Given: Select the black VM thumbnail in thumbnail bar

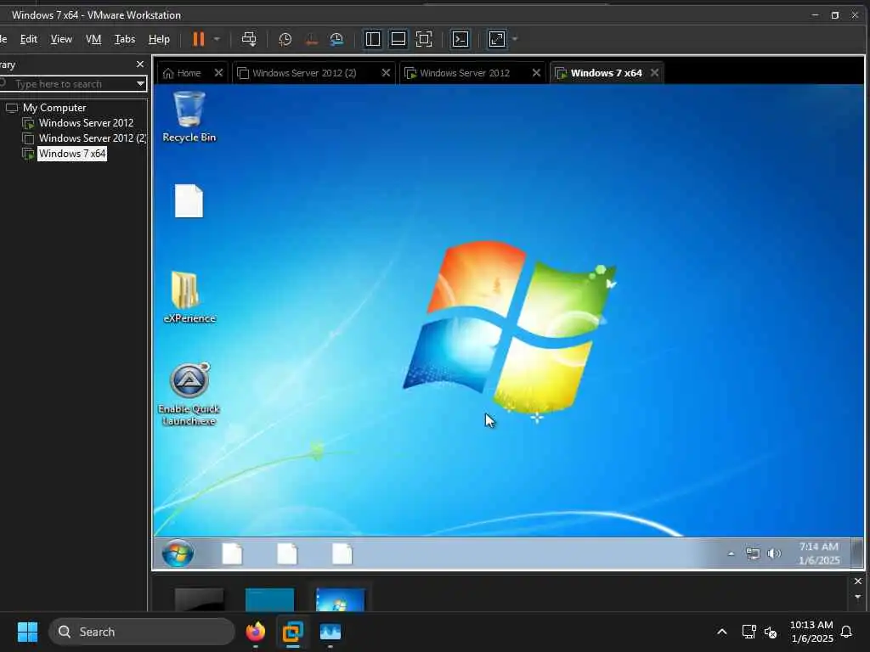Looking at the screenshot, I should click(199, 600).
